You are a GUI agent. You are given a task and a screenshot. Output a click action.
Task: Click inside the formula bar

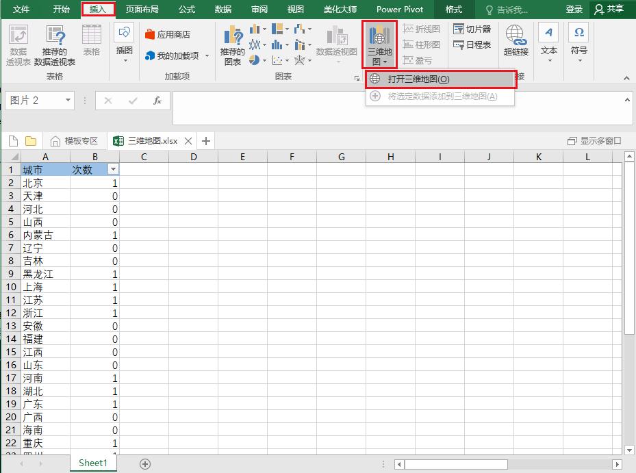click(398, 108)
